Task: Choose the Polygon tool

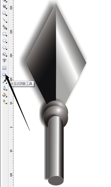Action: (x=4, y=47)
